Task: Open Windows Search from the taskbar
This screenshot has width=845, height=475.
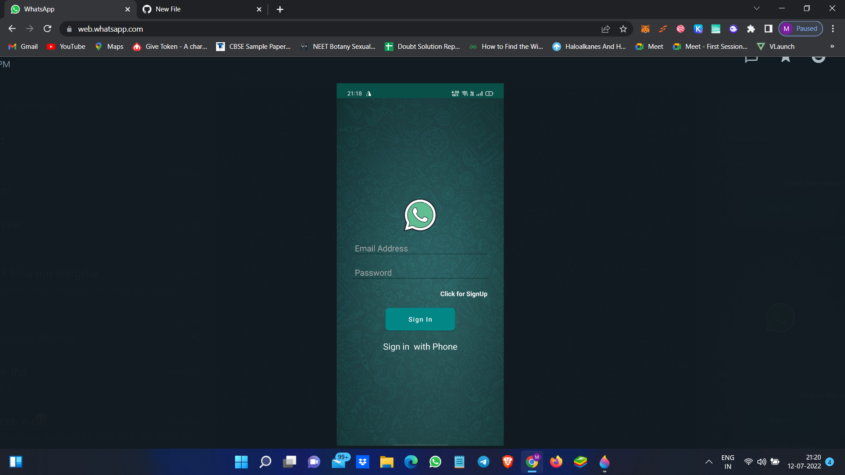Action: click(x=265, y=462)
